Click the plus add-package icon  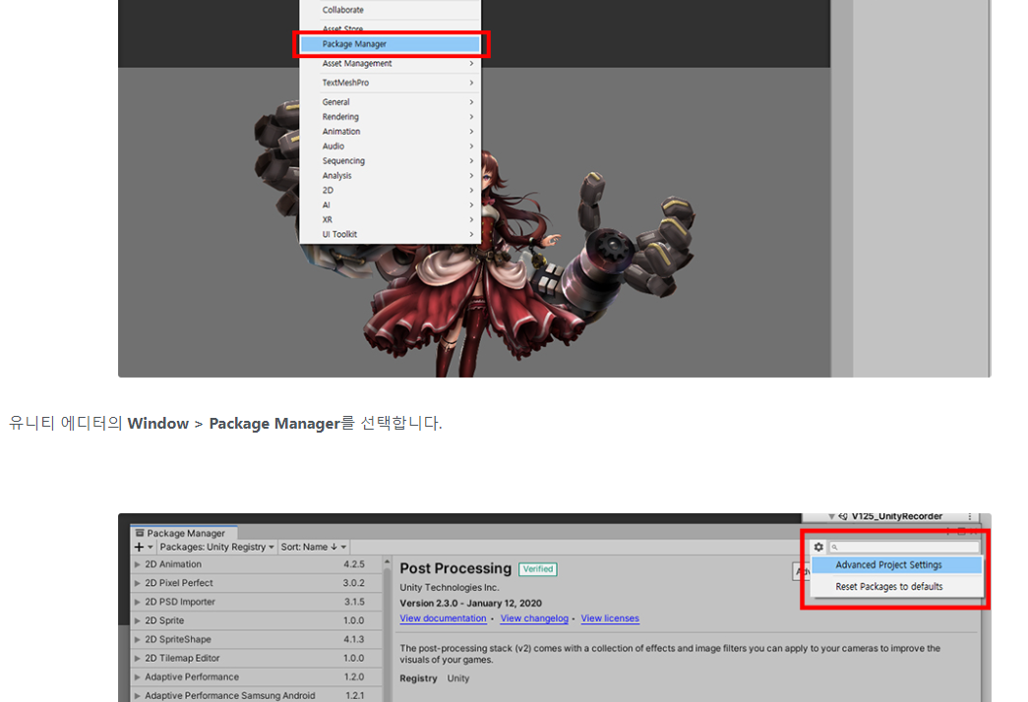[139, 547]
